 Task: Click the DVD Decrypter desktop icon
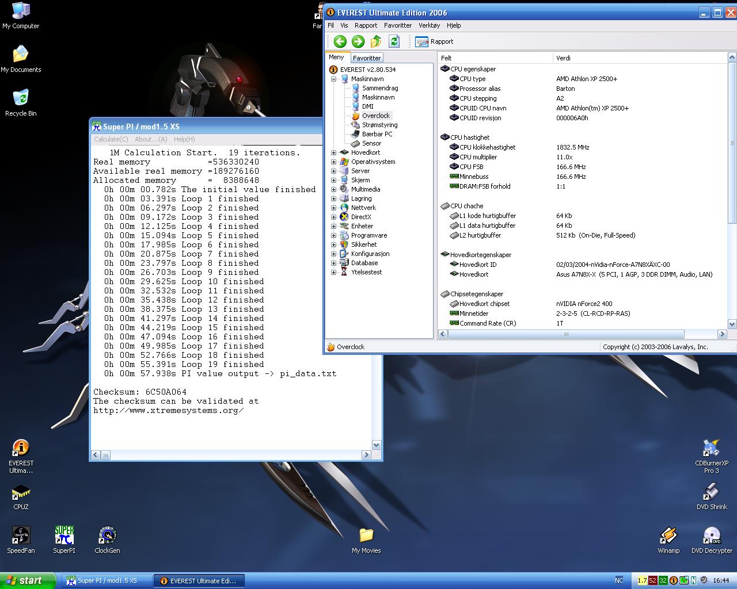tap(712, 540)
